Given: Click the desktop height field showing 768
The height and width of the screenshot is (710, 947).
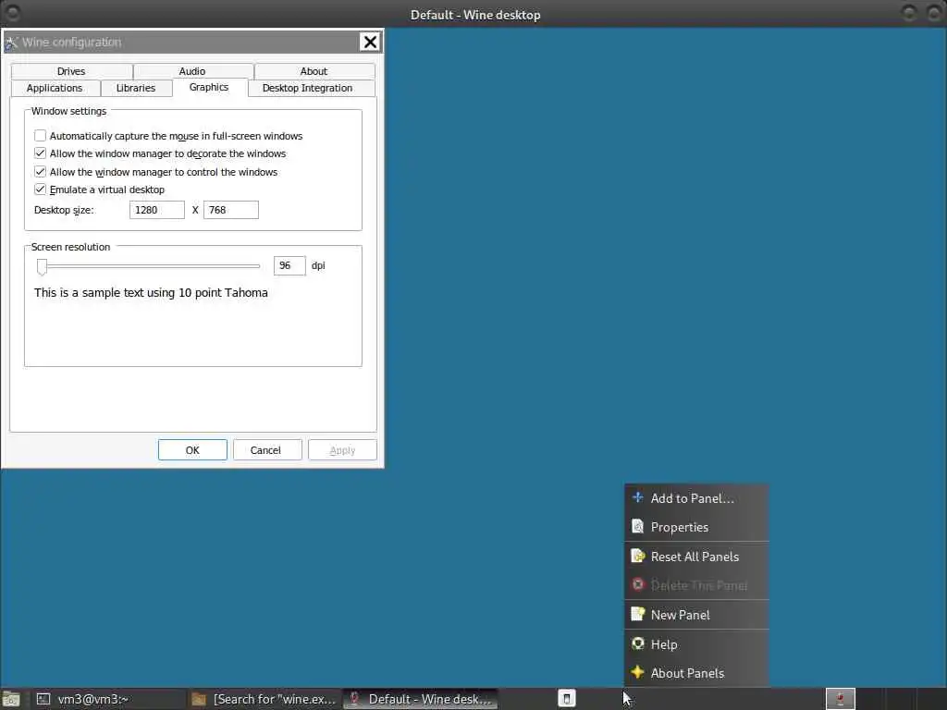Looking at the screenshot, I should click(230, 210).
